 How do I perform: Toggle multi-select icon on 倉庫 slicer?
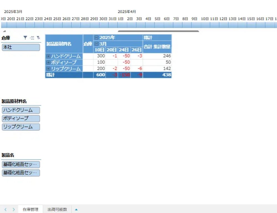32,38
